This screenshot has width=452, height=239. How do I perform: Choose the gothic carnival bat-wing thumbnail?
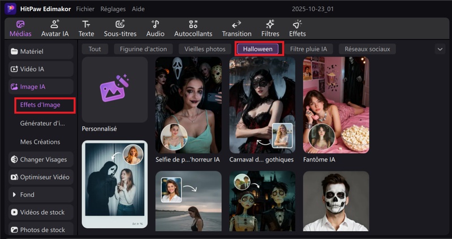[262, 105]
